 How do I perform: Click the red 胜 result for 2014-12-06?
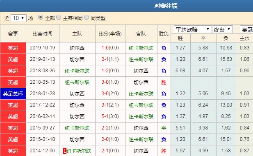click(164, 151)
